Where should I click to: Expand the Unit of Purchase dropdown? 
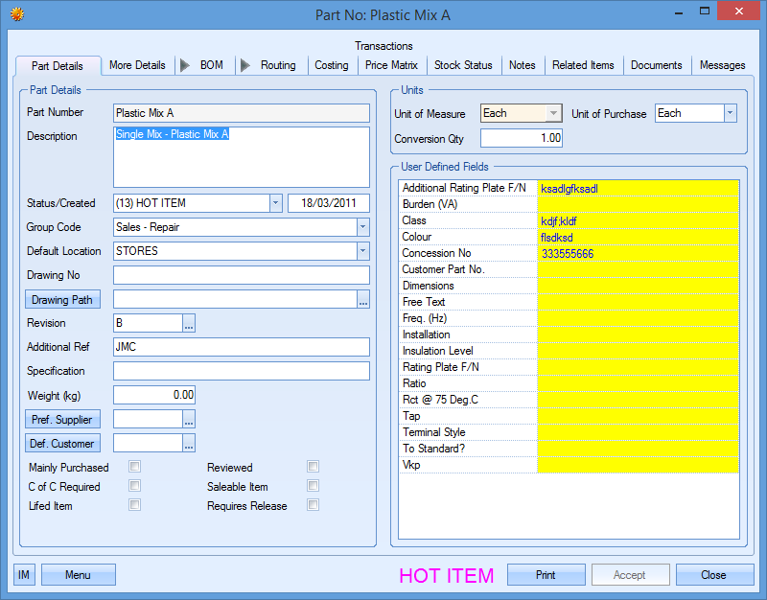tap(730, 113)
